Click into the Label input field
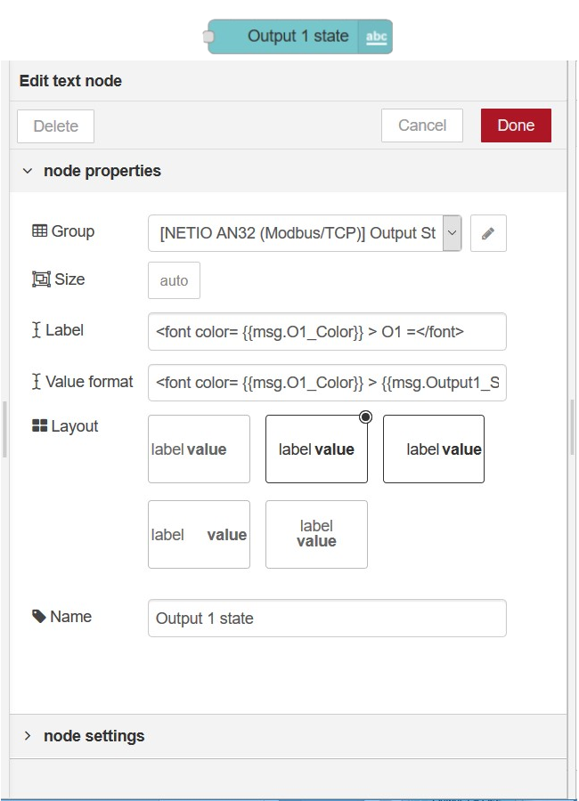Image resolution: width=579 pixels, height=801 pixels. click(327, 332)
